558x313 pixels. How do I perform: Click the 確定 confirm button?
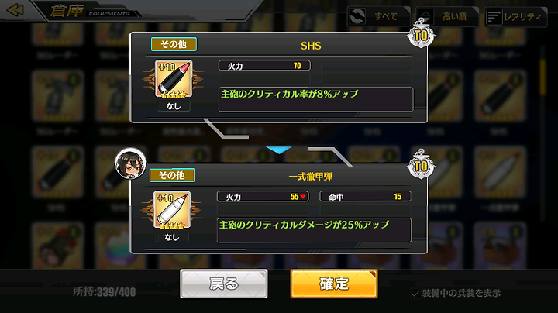(x=334, y=284)
